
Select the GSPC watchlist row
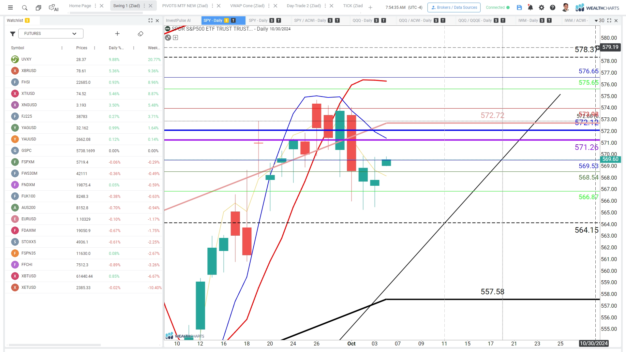click(x=83, y=151)
